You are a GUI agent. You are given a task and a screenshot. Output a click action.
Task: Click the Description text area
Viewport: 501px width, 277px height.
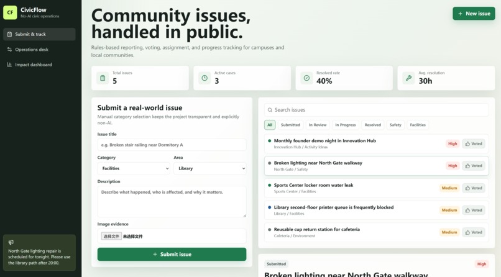[x=172, y=202]
